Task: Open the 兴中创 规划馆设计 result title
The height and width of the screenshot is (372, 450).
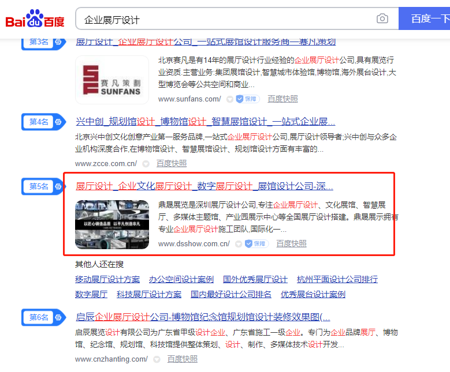Action: point(205,122)
